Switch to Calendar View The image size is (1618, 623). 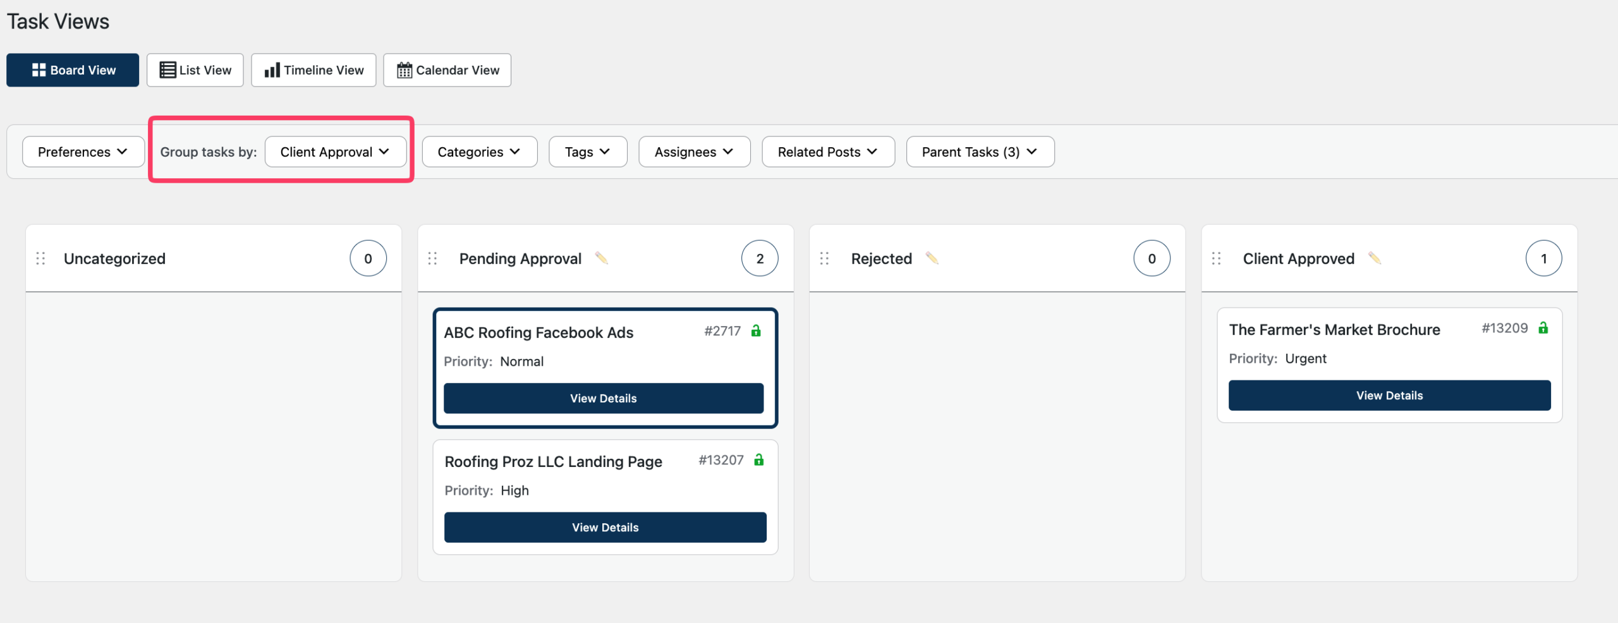tap(447, 70)
